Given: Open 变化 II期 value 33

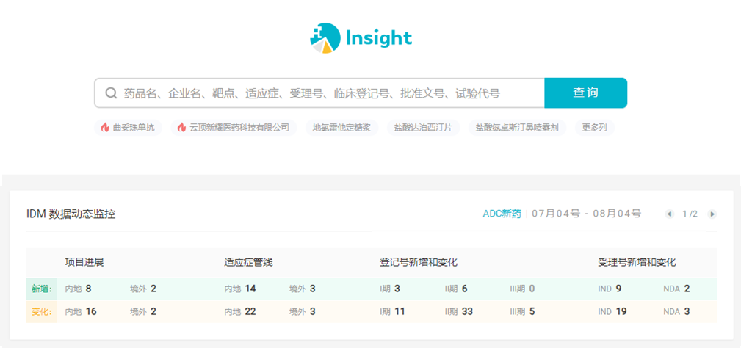Looking at the screenshot, I should coord(467,311).
